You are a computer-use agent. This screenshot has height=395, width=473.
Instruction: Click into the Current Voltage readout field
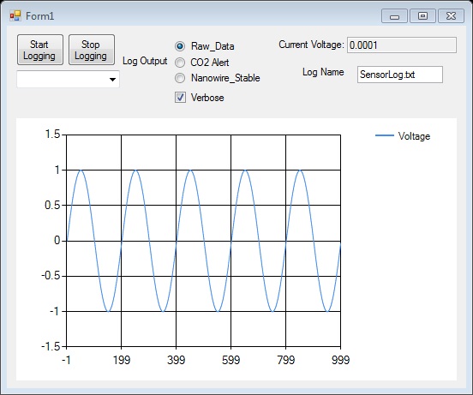coord(402,45)
